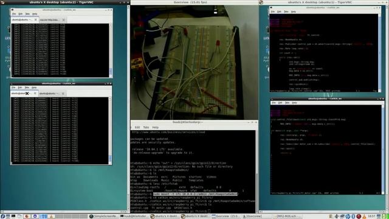Click TigerVNC icon of ubuntu2 window title

[x=2, y=2]
